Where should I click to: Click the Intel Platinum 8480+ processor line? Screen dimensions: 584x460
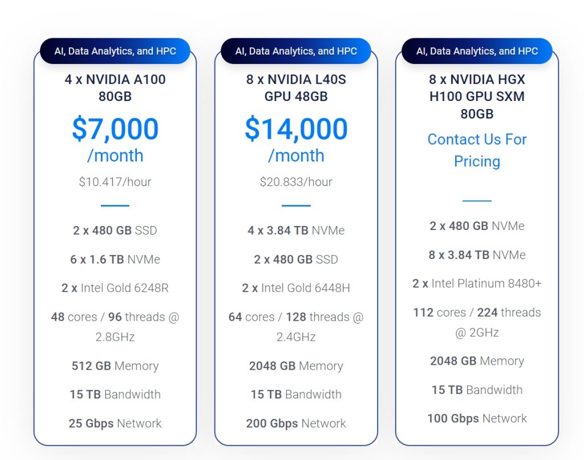(477, 283)
